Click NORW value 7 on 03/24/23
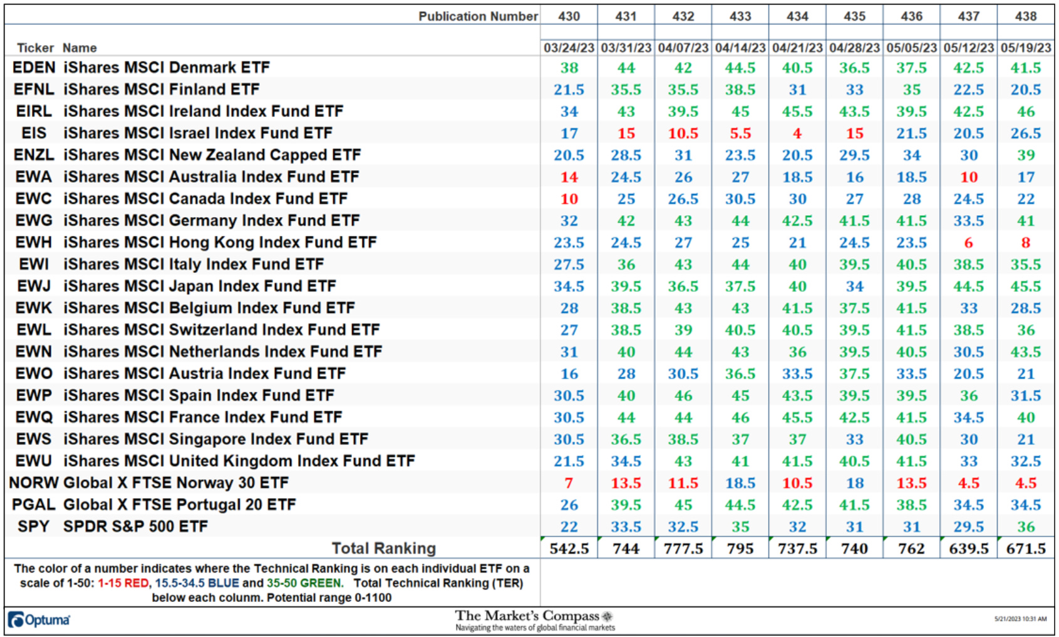 [x=569, y=483]
